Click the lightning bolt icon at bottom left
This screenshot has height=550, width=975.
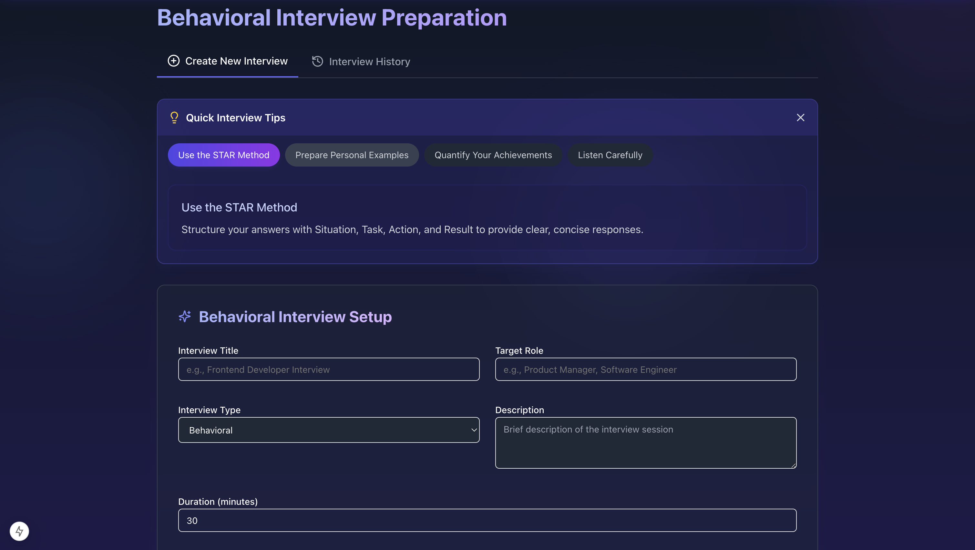[19, 531]
